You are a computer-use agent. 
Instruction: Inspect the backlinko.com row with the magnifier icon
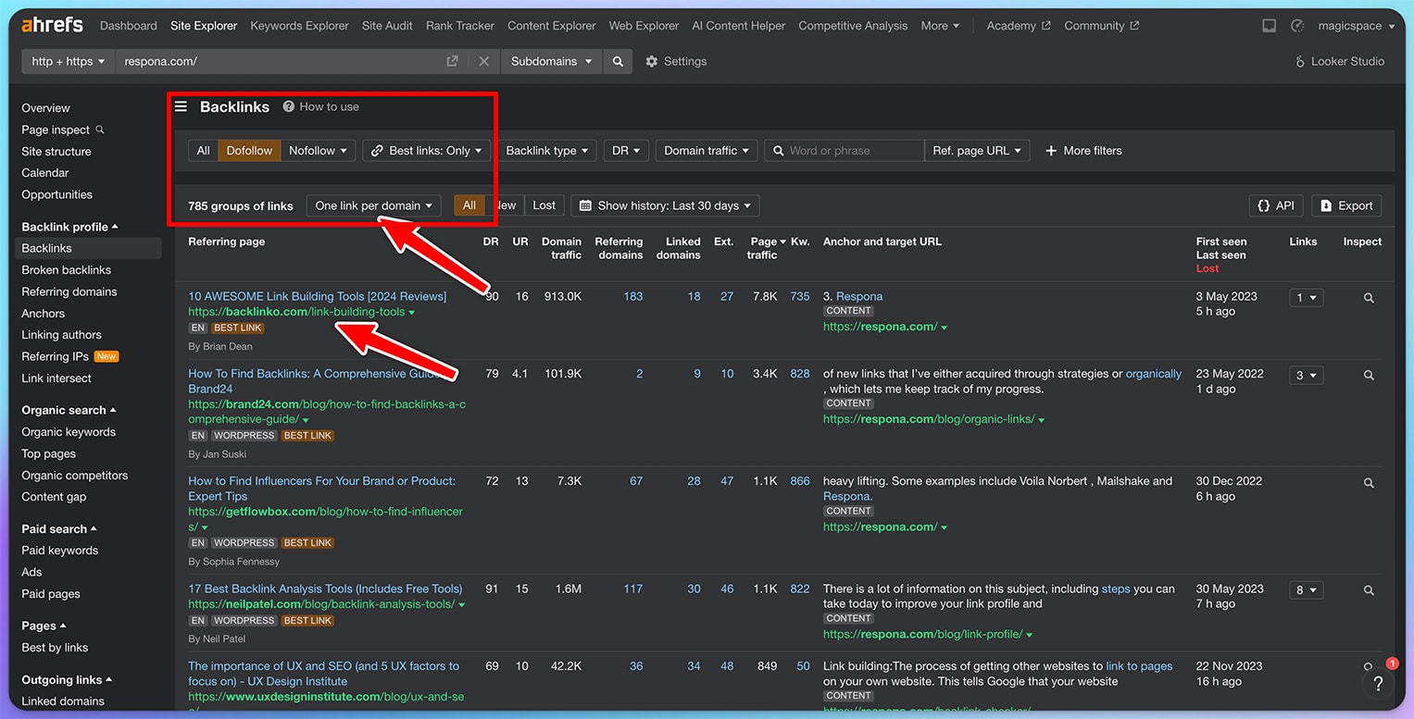(1369, 298)
